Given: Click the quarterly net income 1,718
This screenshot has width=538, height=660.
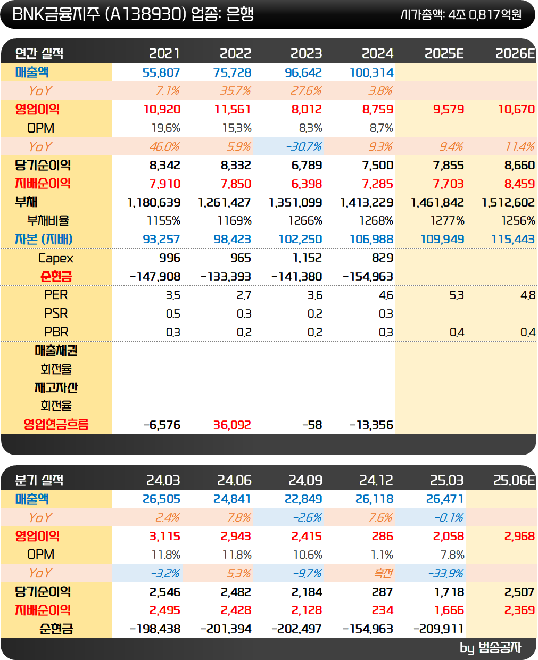Looking at the screenshot, I should (x=449, y=592).
